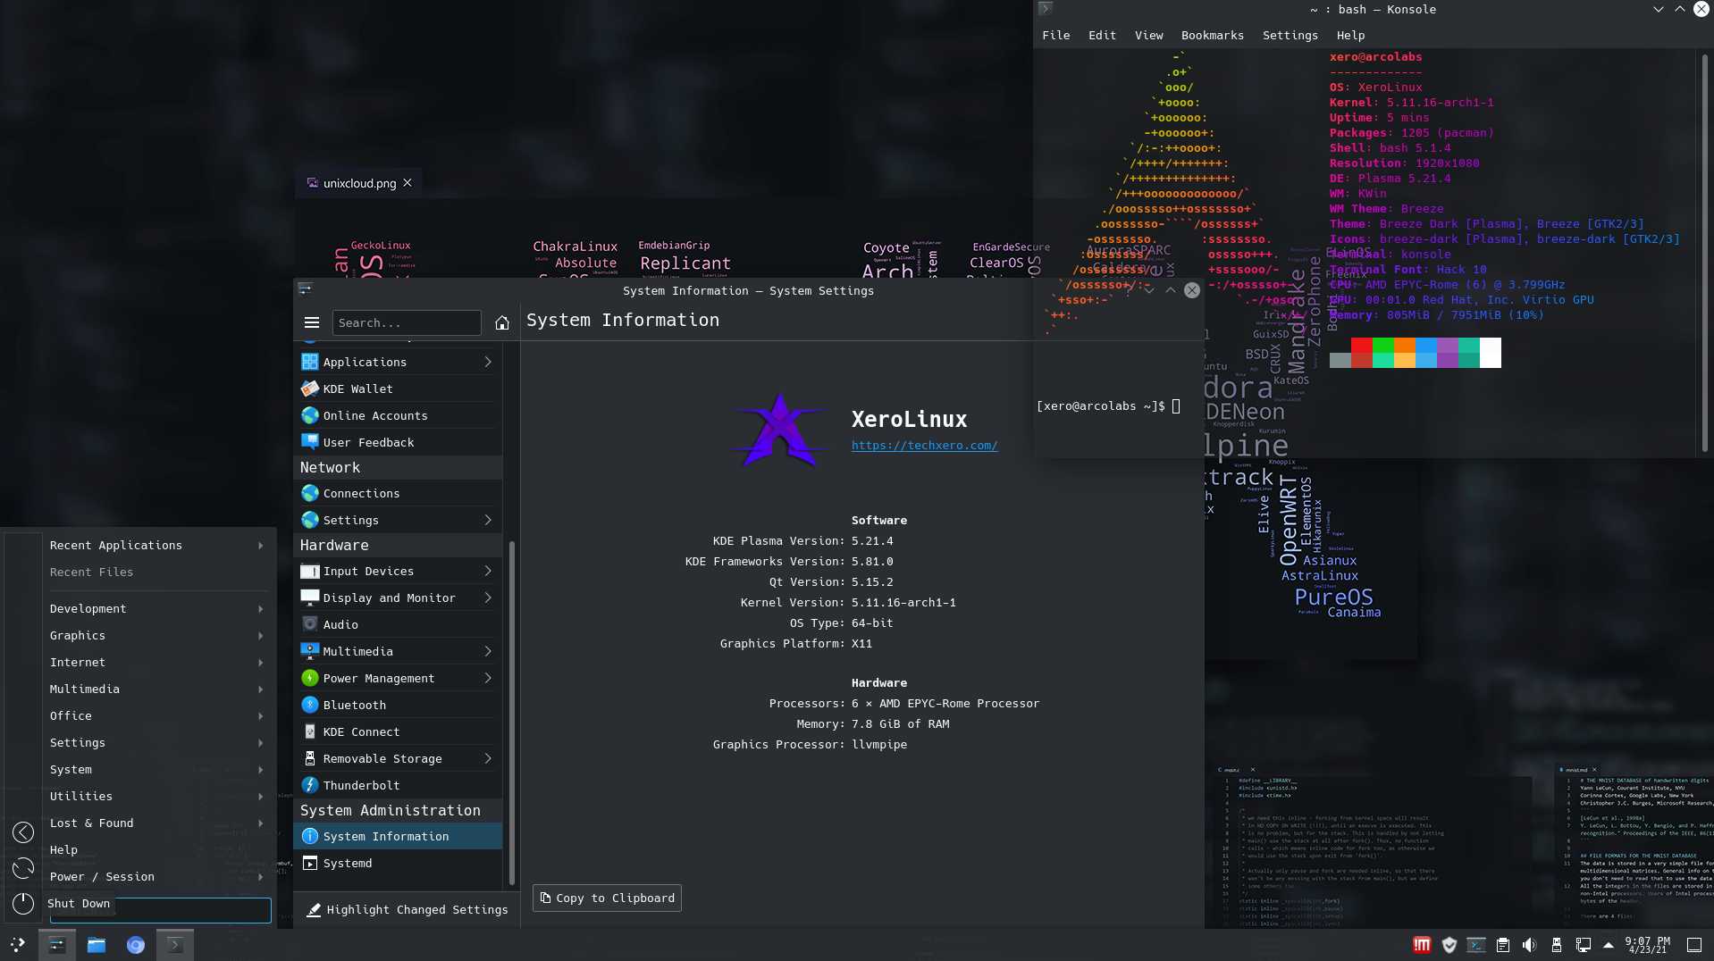1714x961 pixels.
Task: Open Graphics category in launcher
Action: pyautogui.click(x=157, y=635)
